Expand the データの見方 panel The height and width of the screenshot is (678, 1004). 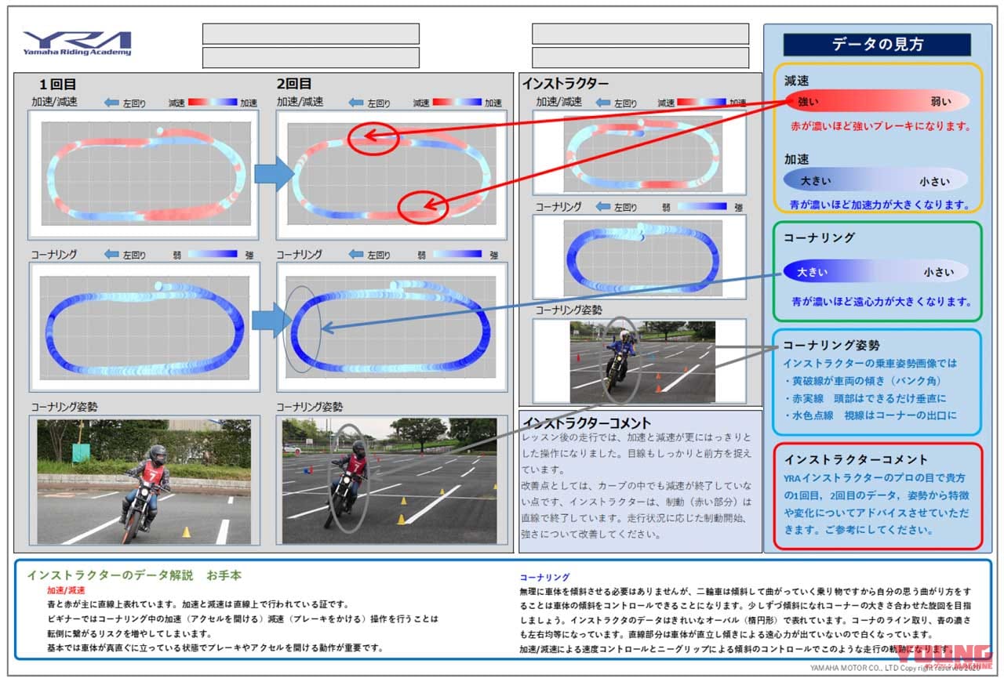(877, 45)
